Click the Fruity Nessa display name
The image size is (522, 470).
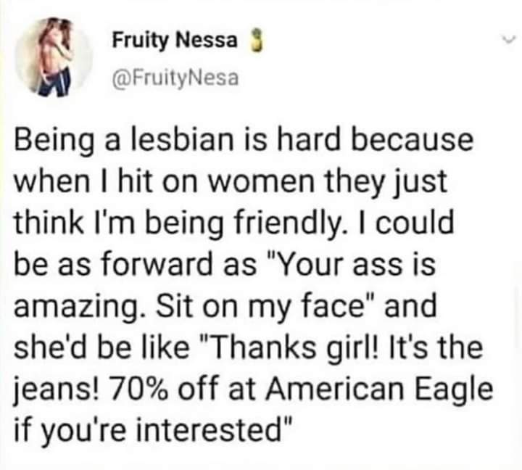click(x=173, y=41)
